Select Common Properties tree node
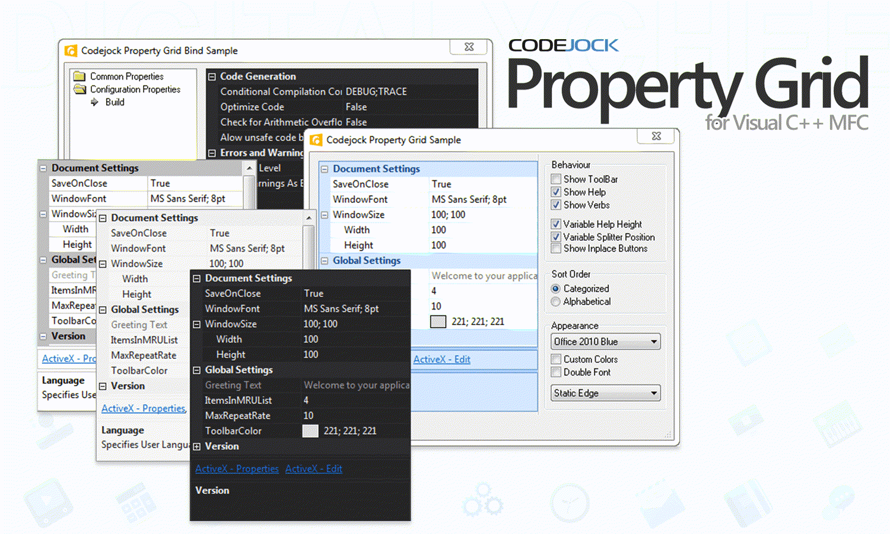The width and height of the screenshot is (890, 534). pyautogui.click(x=127, y=77)
